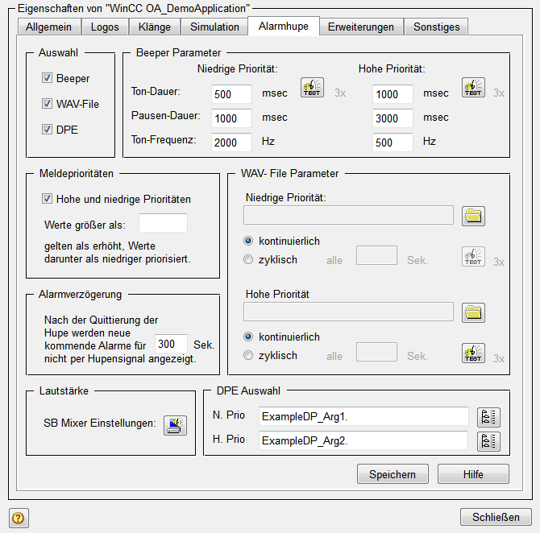
Task: Open the Simulation tab
Action: click(214, 27)
